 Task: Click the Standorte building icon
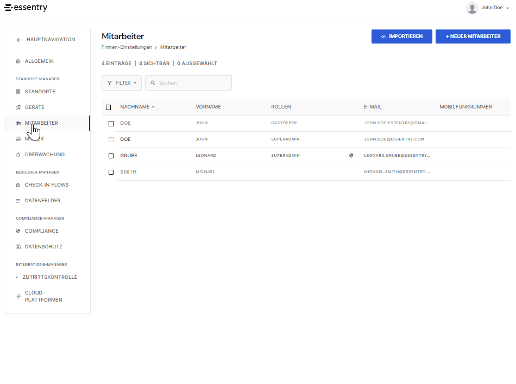pos(18,92)
